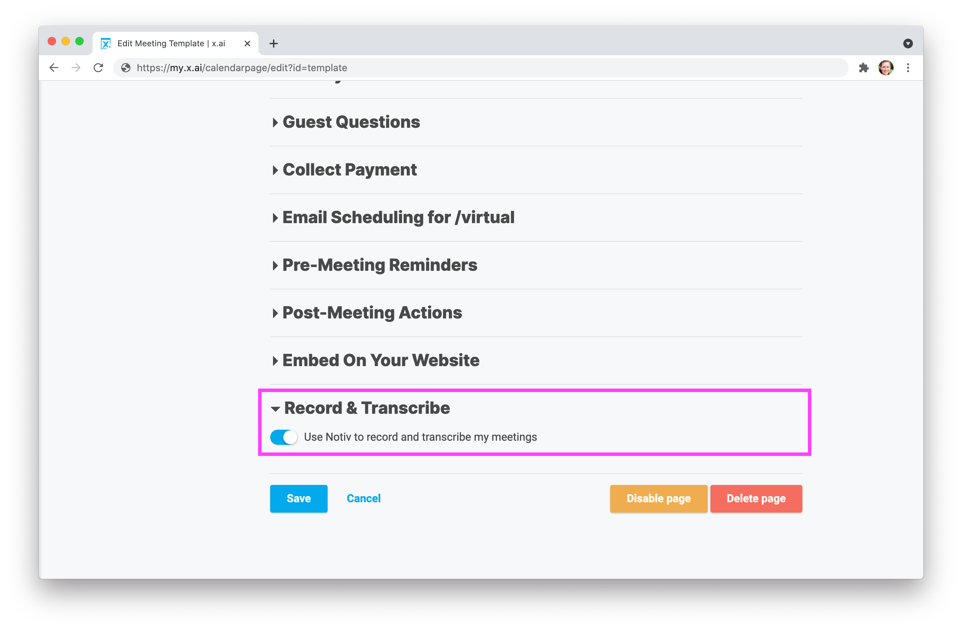Open the Chrome three-dot menu
The width and height of the screenshot is (962, 630).
coord(908,67)
